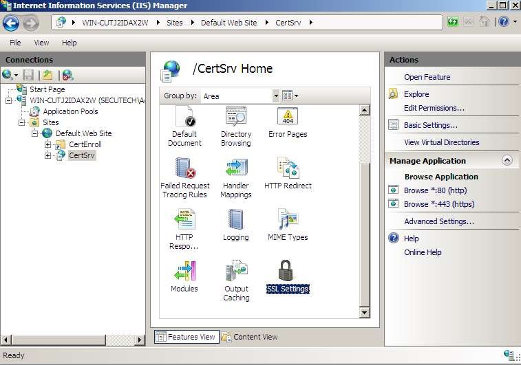Click Browse *:80 (http) link

435,190
